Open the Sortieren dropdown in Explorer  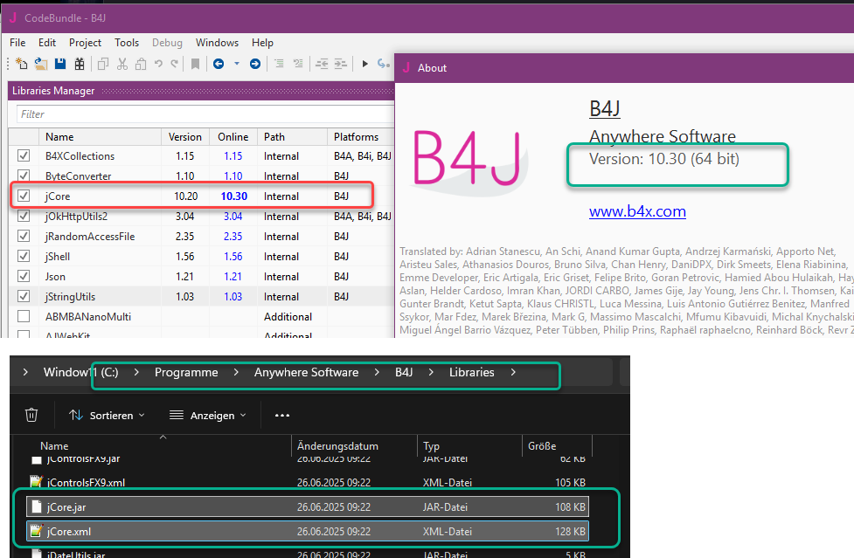(x=108, y=415)
